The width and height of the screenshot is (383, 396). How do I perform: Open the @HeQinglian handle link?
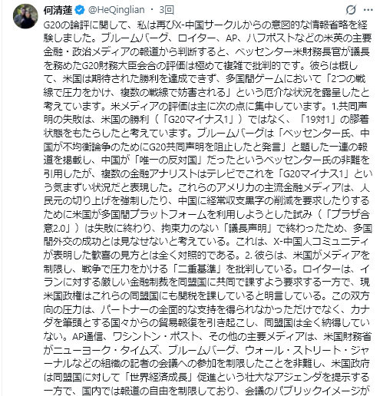(x=117, y=10)
